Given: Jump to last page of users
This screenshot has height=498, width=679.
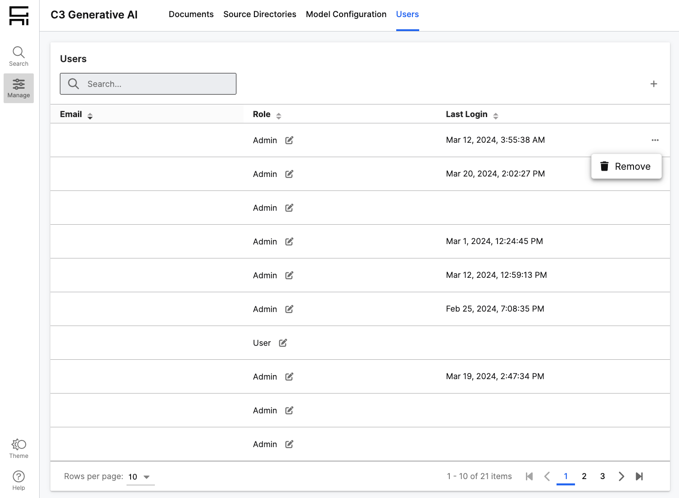Looking at the screenshot, I should 639,476.
